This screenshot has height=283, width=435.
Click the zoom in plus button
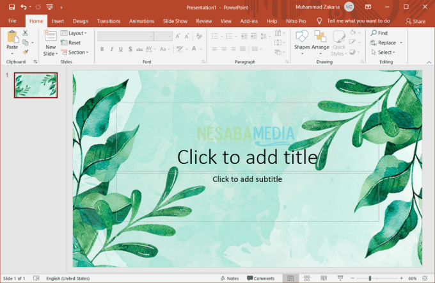[x=401, y=278]
